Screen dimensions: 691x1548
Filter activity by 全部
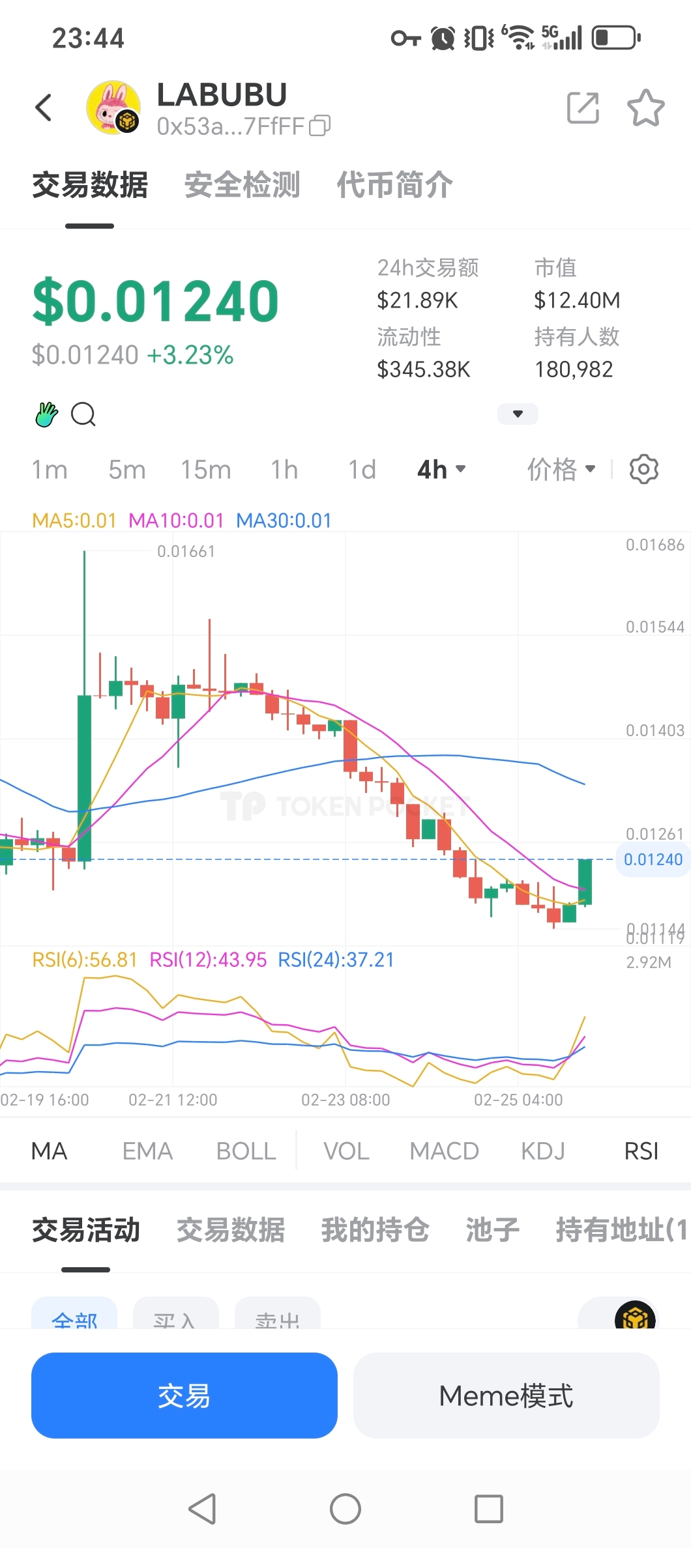[74, 1313]
